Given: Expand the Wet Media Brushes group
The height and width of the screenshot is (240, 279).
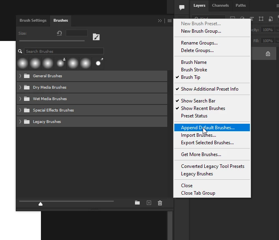Looking at the screenshot, I should click(x=20, y=99).
